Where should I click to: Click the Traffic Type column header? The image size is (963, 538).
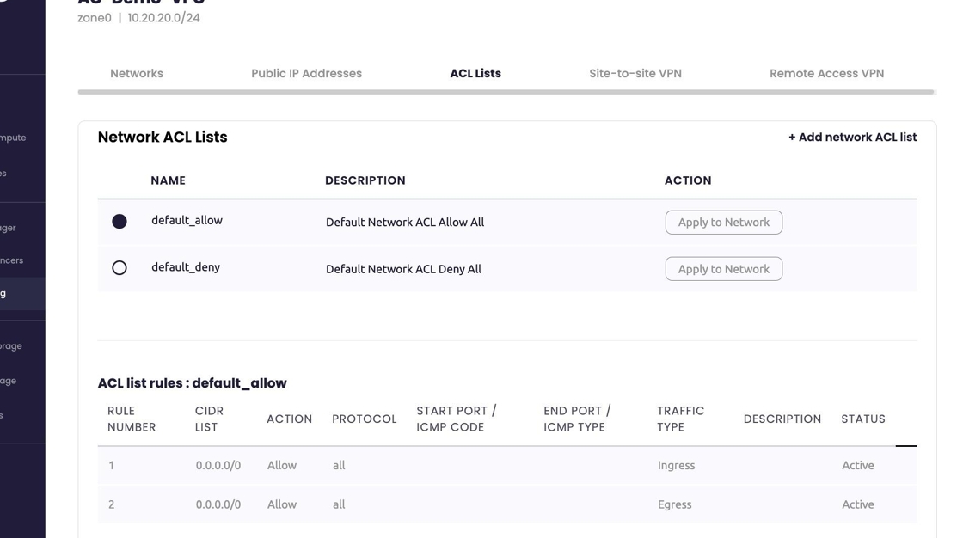(x=680, y=419)
